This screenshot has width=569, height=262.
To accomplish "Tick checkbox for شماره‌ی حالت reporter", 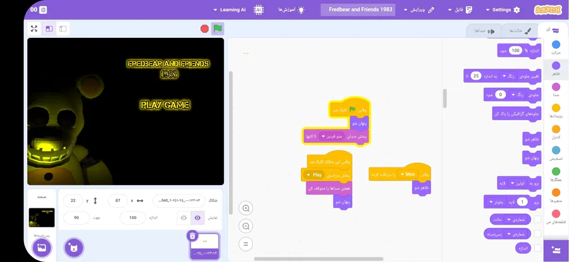I will [x=537, y=219].
